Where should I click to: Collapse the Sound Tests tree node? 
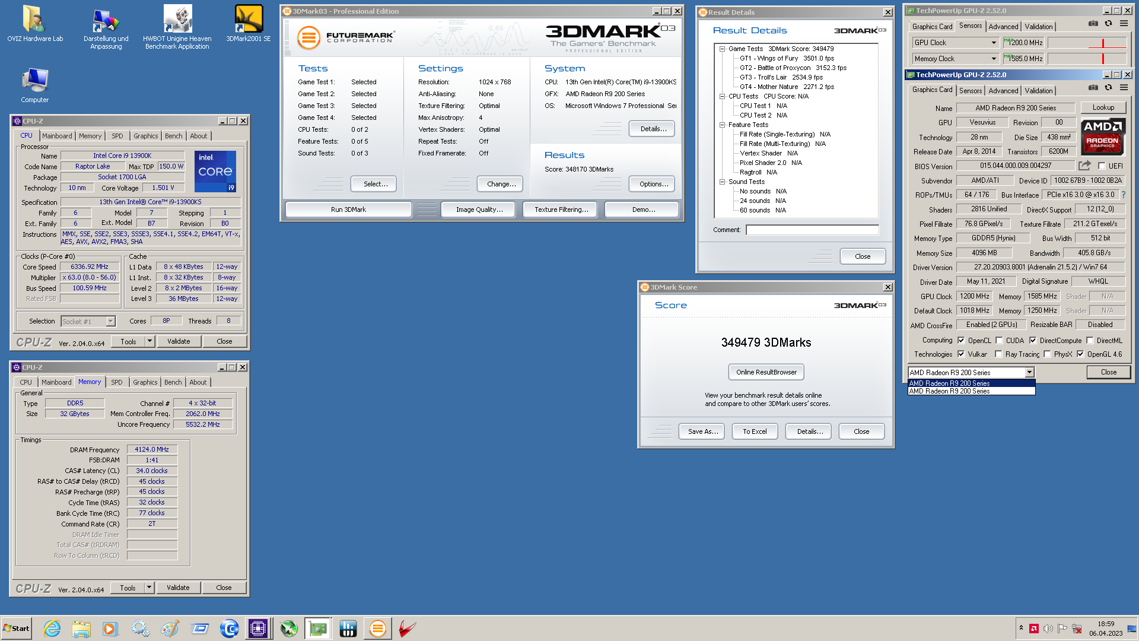click(722, 182)
